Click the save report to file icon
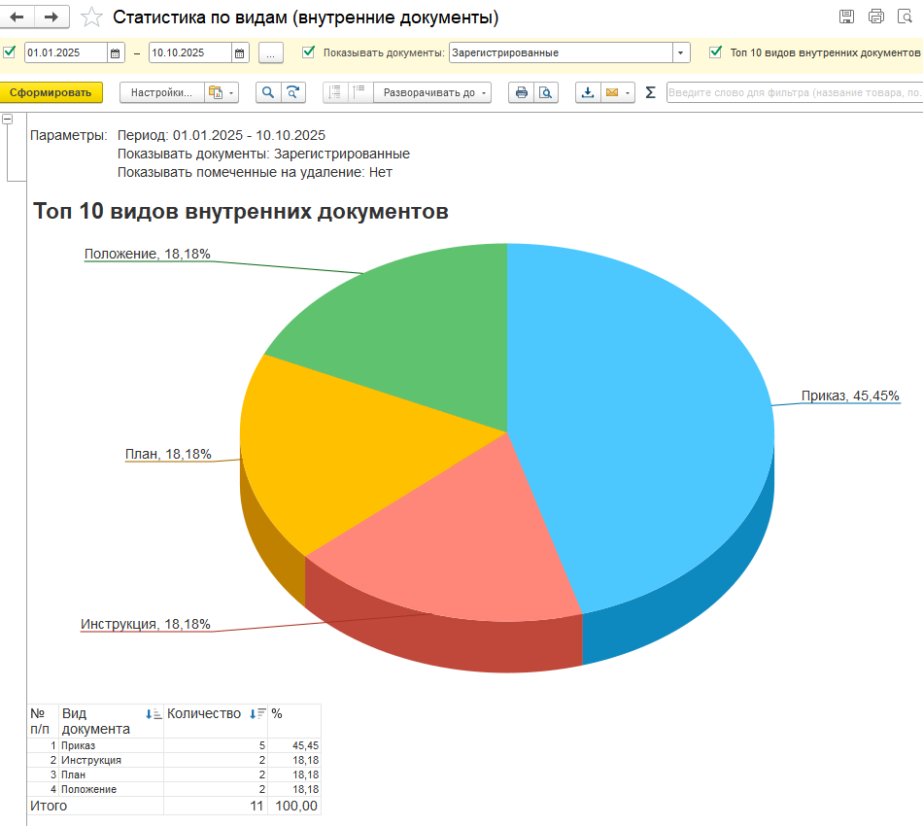This screenshot has height=826, width=923. point(587,93)
